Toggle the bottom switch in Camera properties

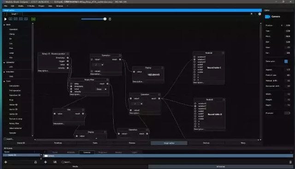287,113
